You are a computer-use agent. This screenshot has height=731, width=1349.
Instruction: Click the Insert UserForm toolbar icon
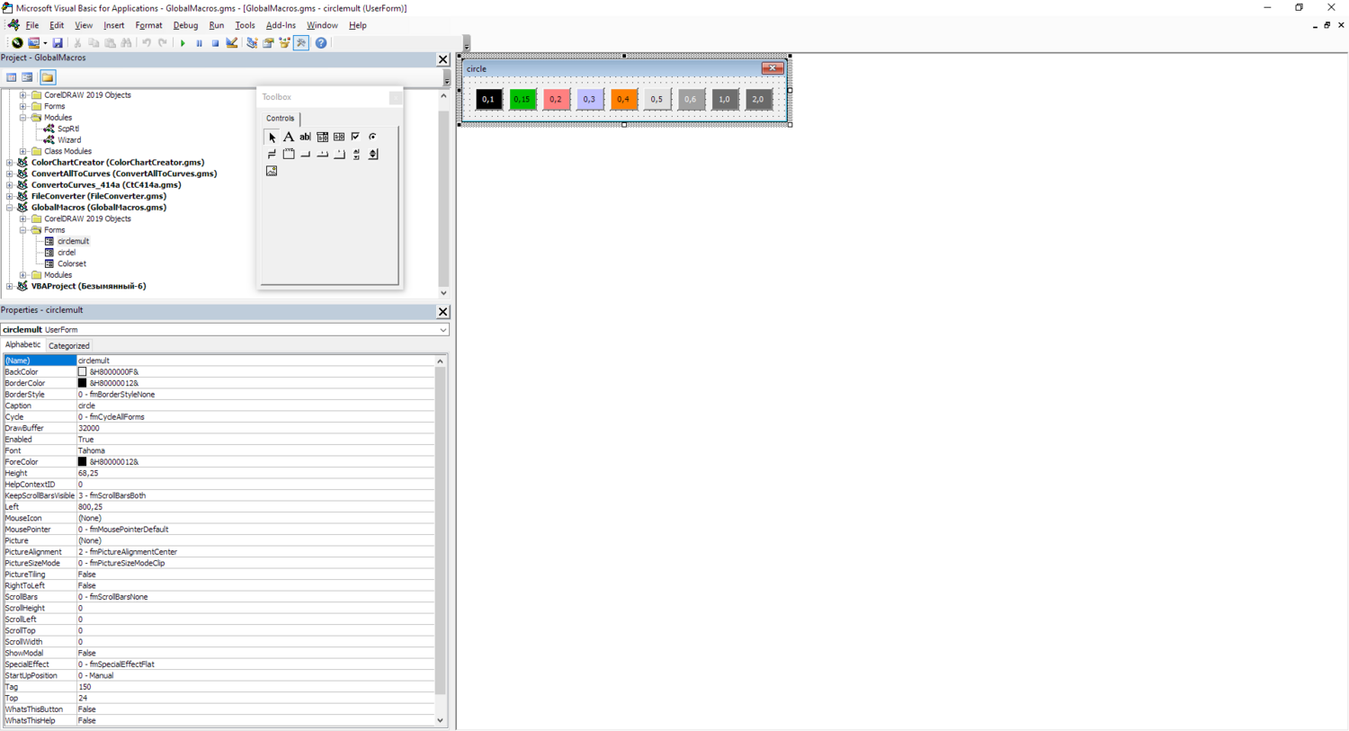33,43
